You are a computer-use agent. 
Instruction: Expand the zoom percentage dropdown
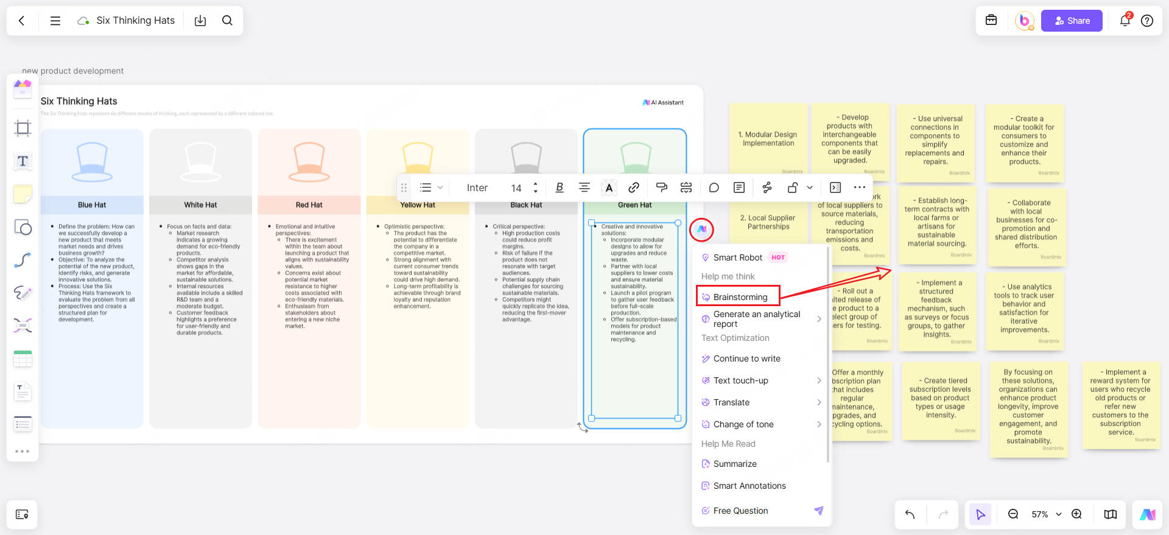click(1058, 514)
